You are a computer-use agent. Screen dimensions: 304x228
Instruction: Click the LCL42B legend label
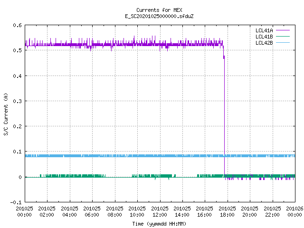click(264, 43)
